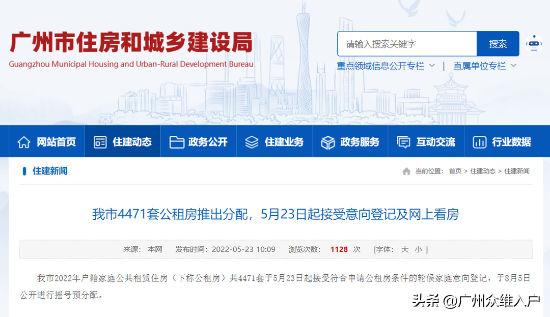Click the robot assistant icon
This screenshot has width=550, height=317.
pyautogui.click(x=534, y=44)
